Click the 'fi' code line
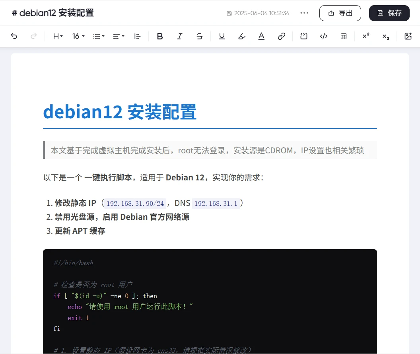 57,329
